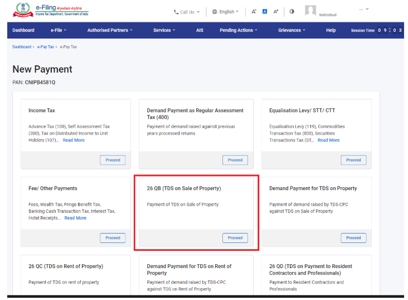Click the Dashboard breadcrumb link
This screenshot has height=300, width=408.
22,47
